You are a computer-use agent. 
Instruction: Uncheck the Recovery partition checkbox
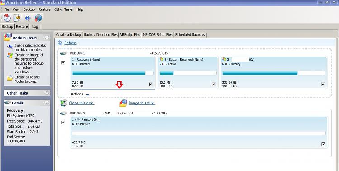click(151, 84)
